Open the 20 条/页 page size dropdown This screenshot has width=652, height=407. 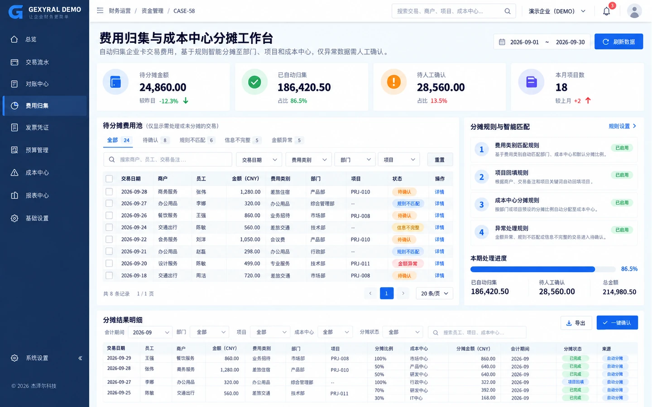[434, 293]
